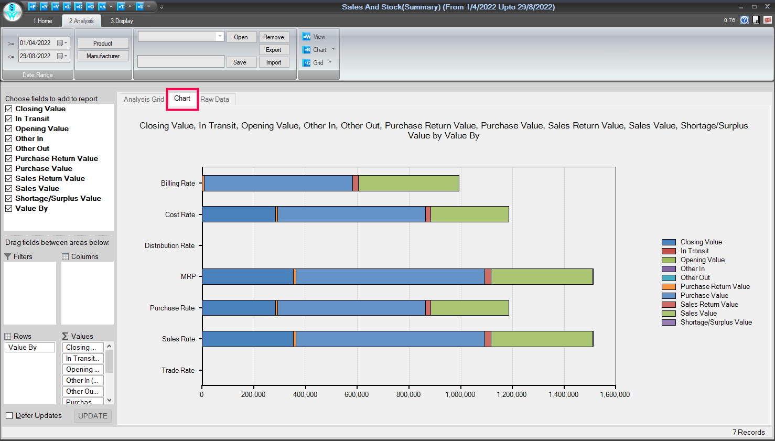This screenshot has width=775, height=441.
Task: Open the 3.Display ribbon tab
Action: tap(122, 21)
